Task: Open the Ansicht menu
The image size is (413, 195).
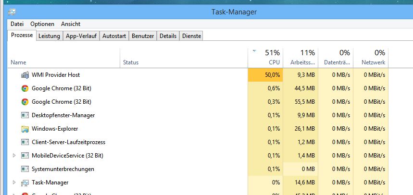Action: [x=71, y=24]
